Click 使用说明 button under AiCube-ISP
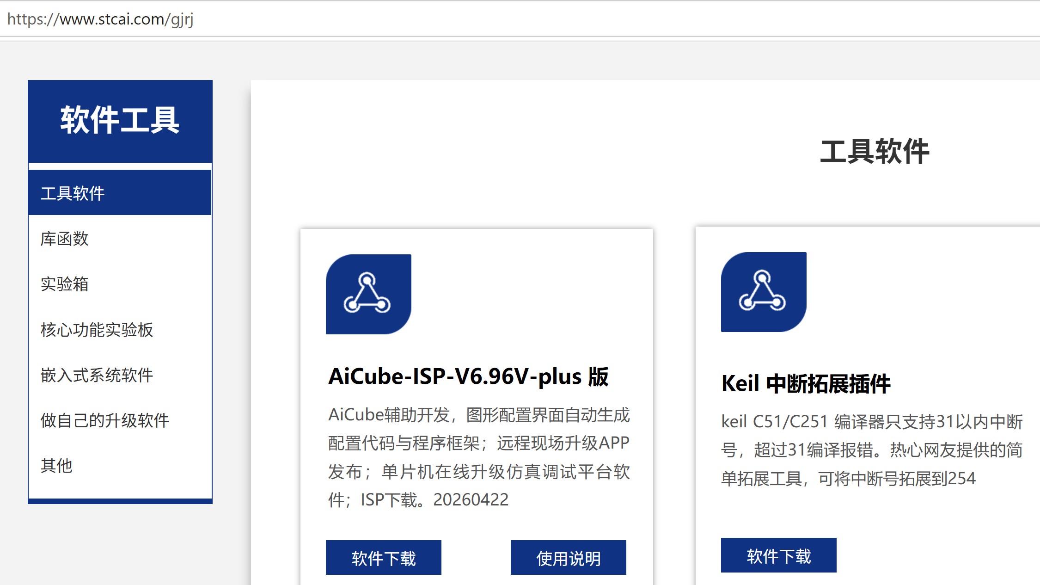The image size is (1040, 585). (x=569, y=558)
